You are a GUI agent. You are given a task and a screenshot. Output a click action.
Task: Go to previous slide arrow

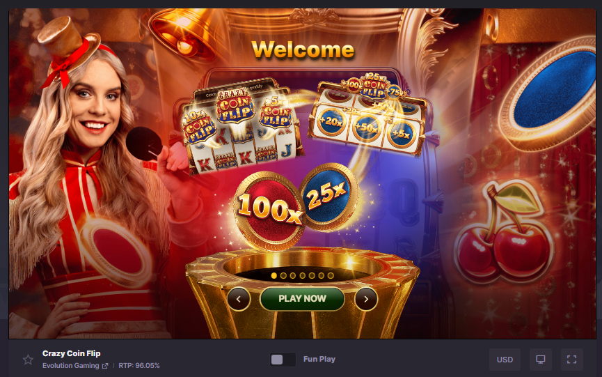pyautogui.click(x=239, y=299)
